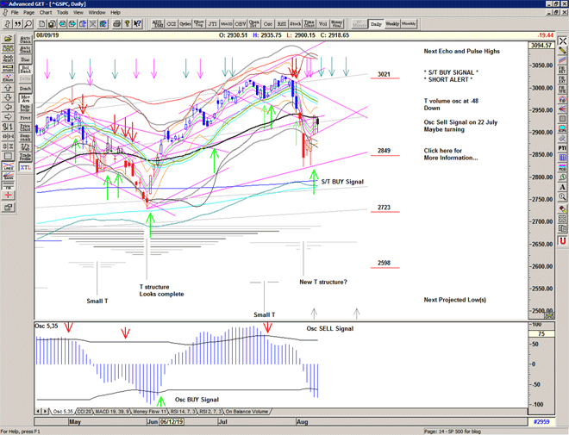Click the down arrow navigation button
The height and width of the screenshot is (435, 569).
pyautogui.click(x=8, y=98)
